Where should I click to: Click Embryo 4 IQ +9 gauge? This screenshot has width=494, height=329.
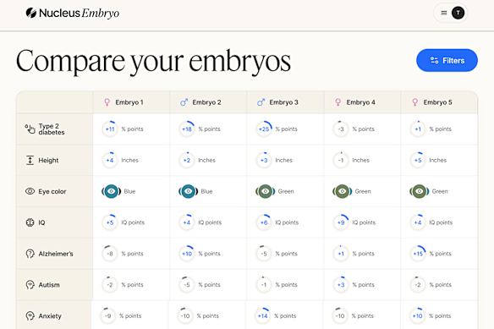tap(341, 222)
